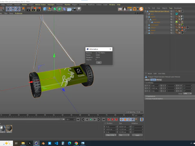Viewport: 195px width, 146px height.
Task: Close the Information dialog
Action: point(110,49)
